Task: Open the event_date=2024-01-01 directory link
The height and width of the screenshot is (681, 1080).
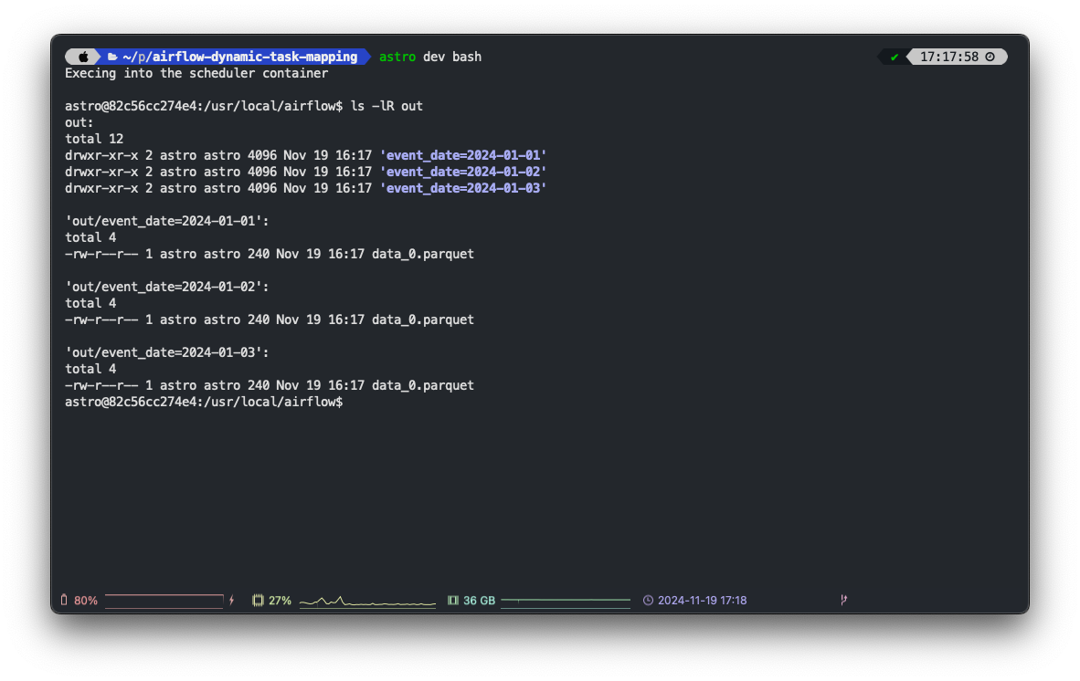Action: coord(463,155)
